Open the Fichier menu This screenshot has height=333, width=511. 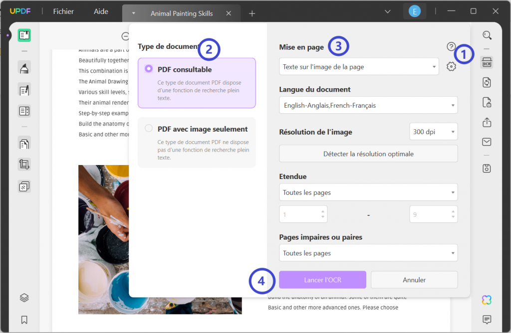pyautogui.click(x=63, y=11)
